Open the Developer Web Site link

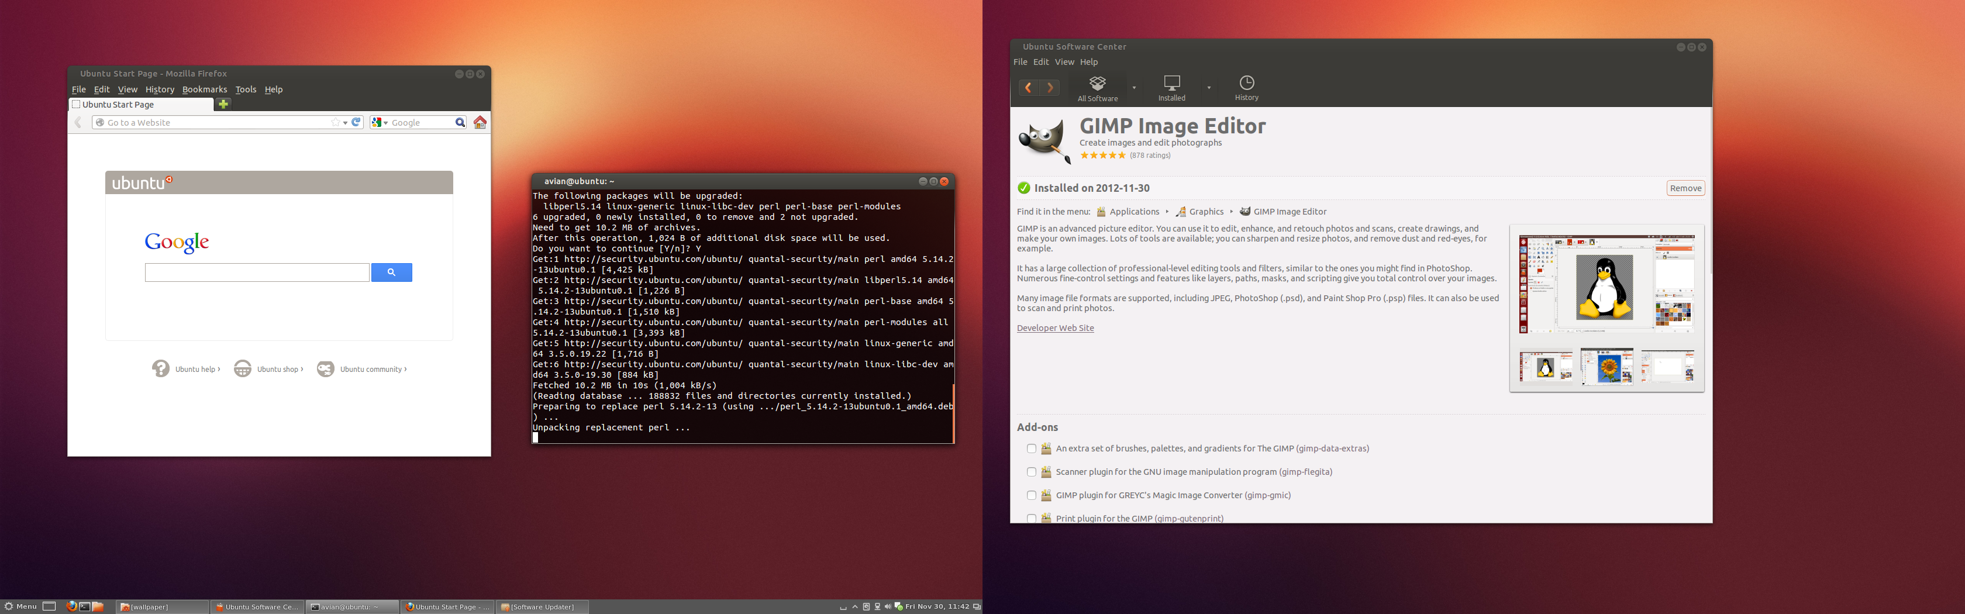(1055, 328)
